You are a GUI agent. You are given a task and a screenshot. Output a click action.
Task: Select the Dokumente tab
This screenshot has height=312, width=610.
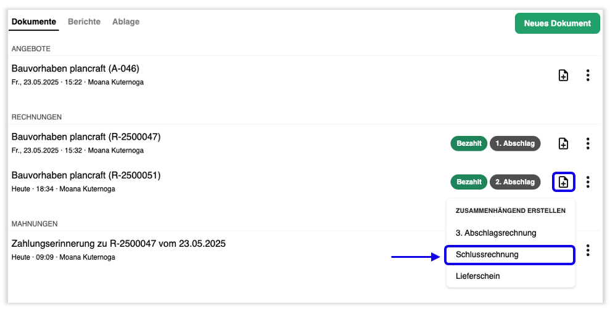[34, 22]
